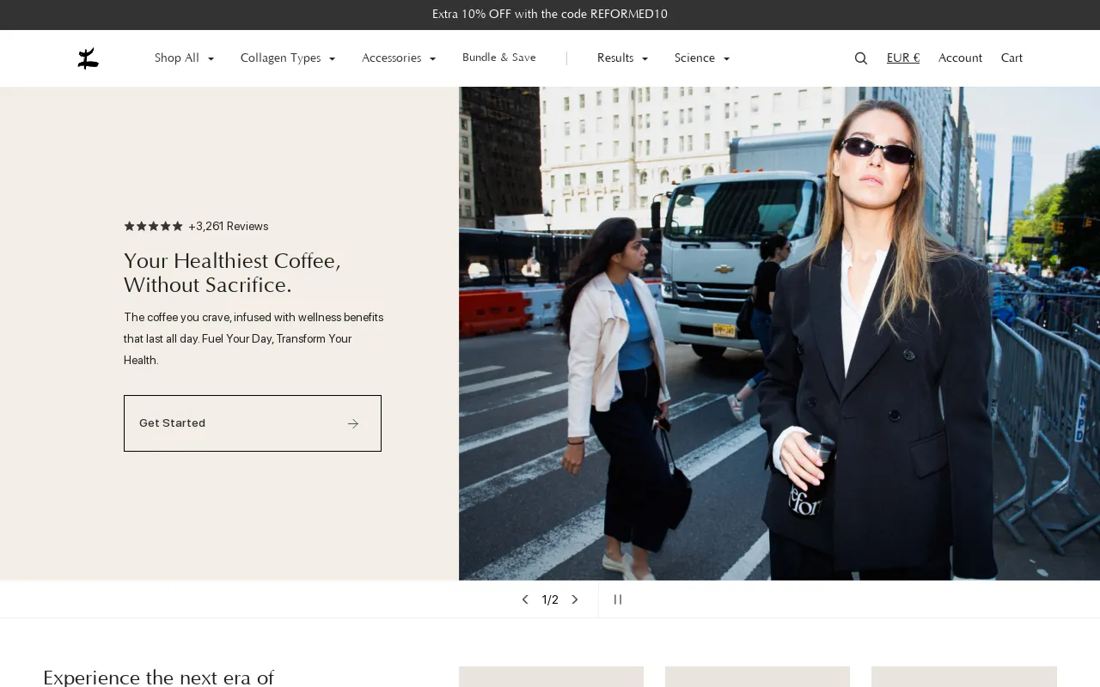Open the Account page

click(960, 58)
